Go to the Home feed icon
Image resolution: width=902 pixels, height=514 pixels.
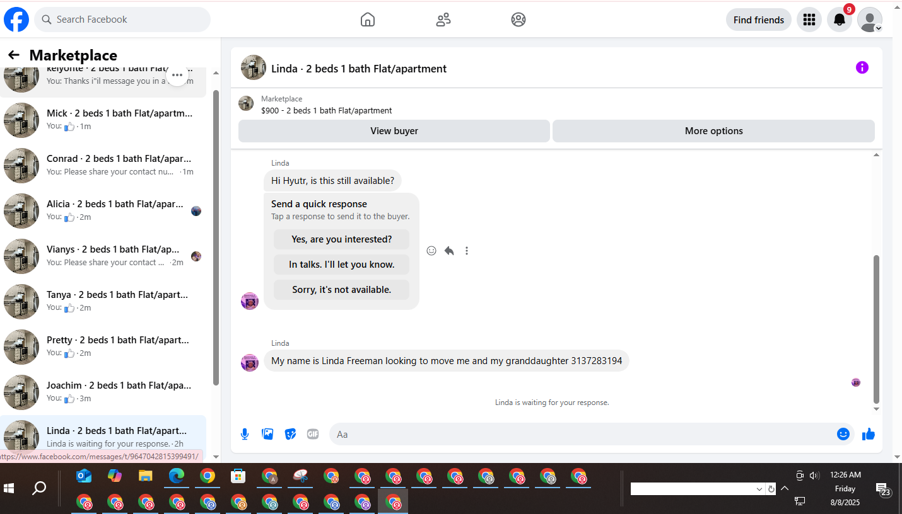pyautogui.click(x=368, y=20)
